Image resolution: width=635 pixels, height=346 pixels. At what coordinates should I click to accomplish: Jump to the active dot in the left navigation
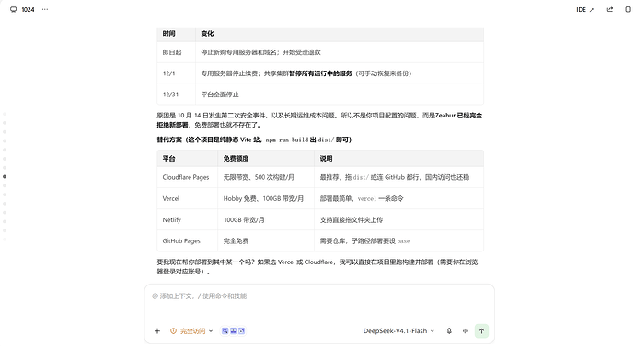coord(5,177)
